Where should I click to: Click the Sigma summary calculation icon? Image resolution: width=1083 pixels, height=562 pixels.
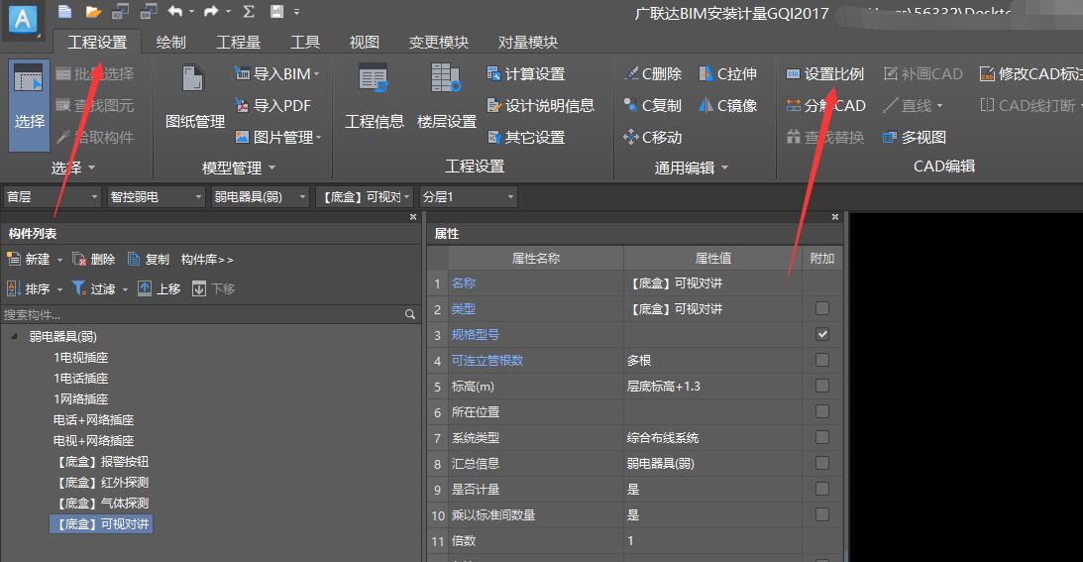pos(249,11)
